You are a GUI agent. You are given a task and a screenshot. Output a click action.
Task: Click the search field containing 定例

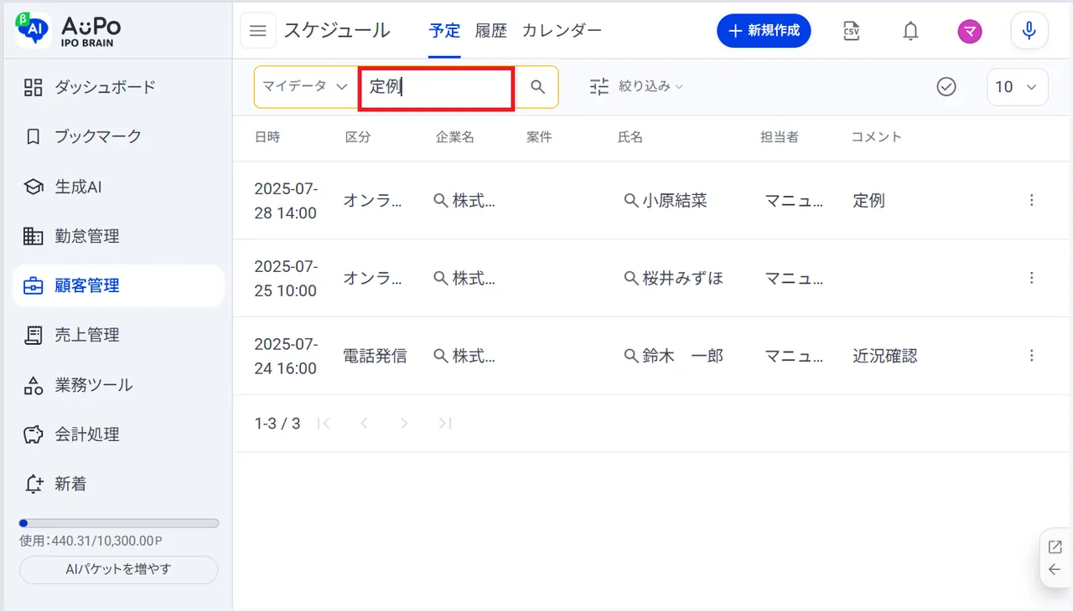(436, 87)
